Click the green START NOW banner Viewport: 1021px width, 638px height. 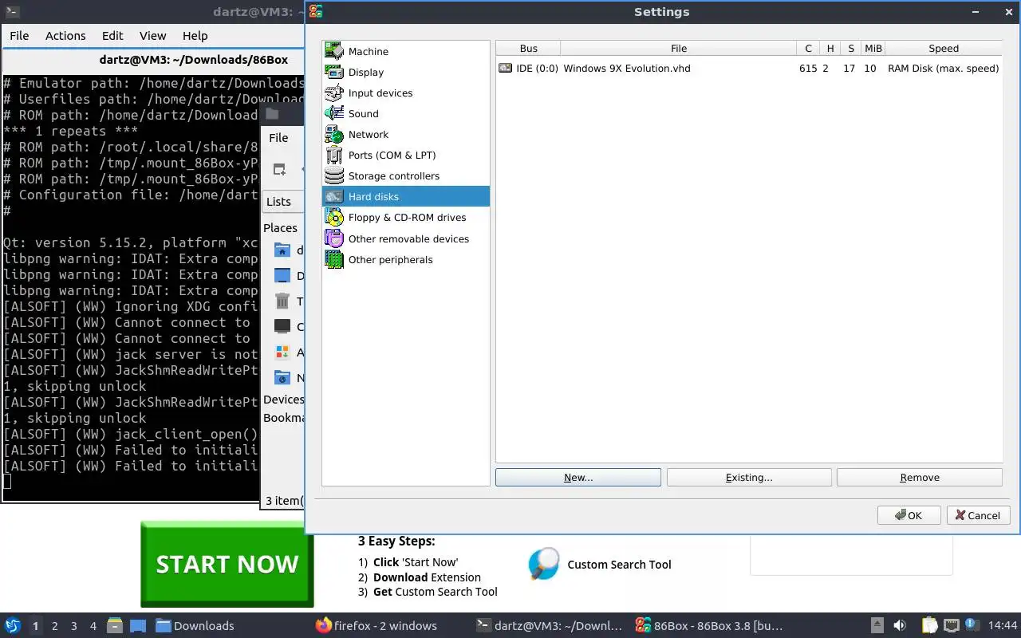click(227, 564)
